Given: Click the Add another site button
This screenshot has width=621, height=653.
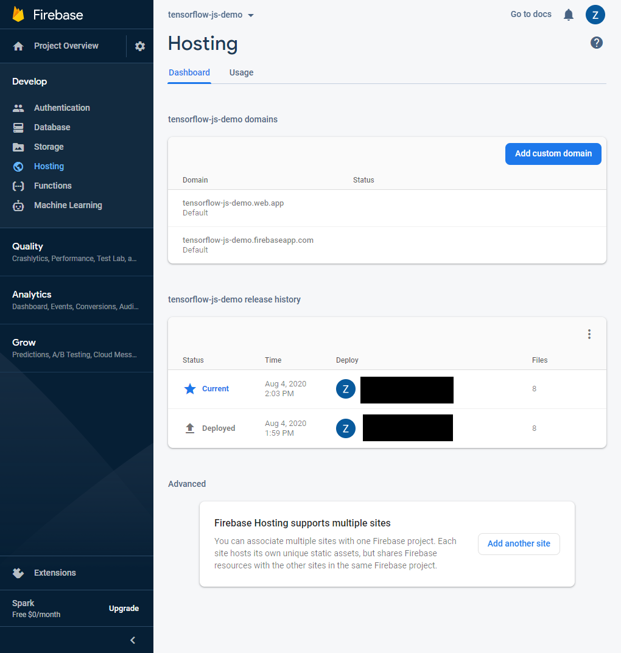Looking at the screenshot, I should pyautogui.click(x=519, y=544).
